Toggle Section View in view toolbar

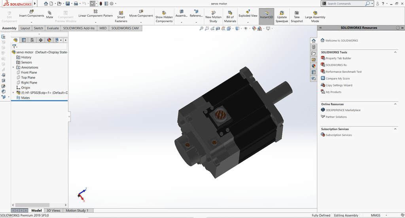(x=218, y=28)
